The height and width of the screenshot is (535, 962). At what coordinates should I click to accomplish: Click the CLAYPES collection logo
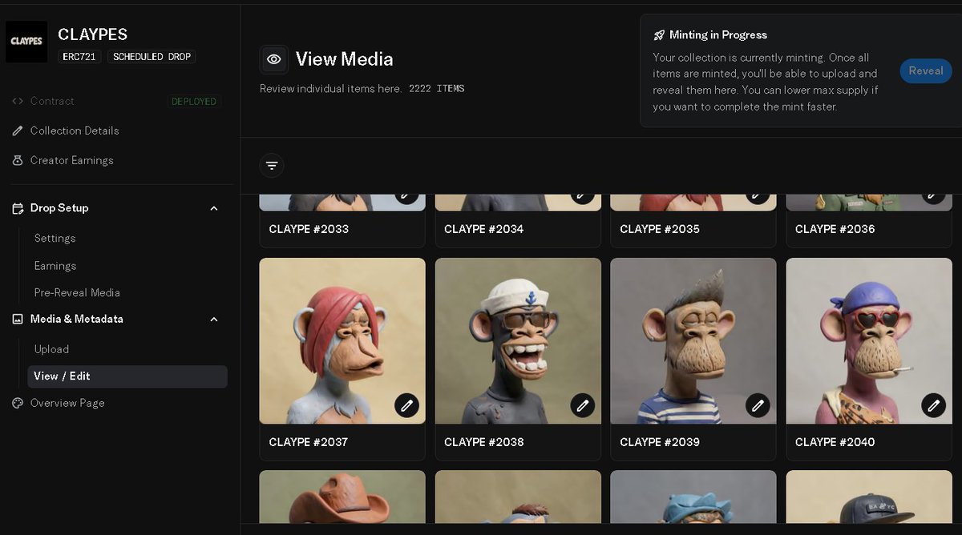pyautogui.click(x=26, y=42)
